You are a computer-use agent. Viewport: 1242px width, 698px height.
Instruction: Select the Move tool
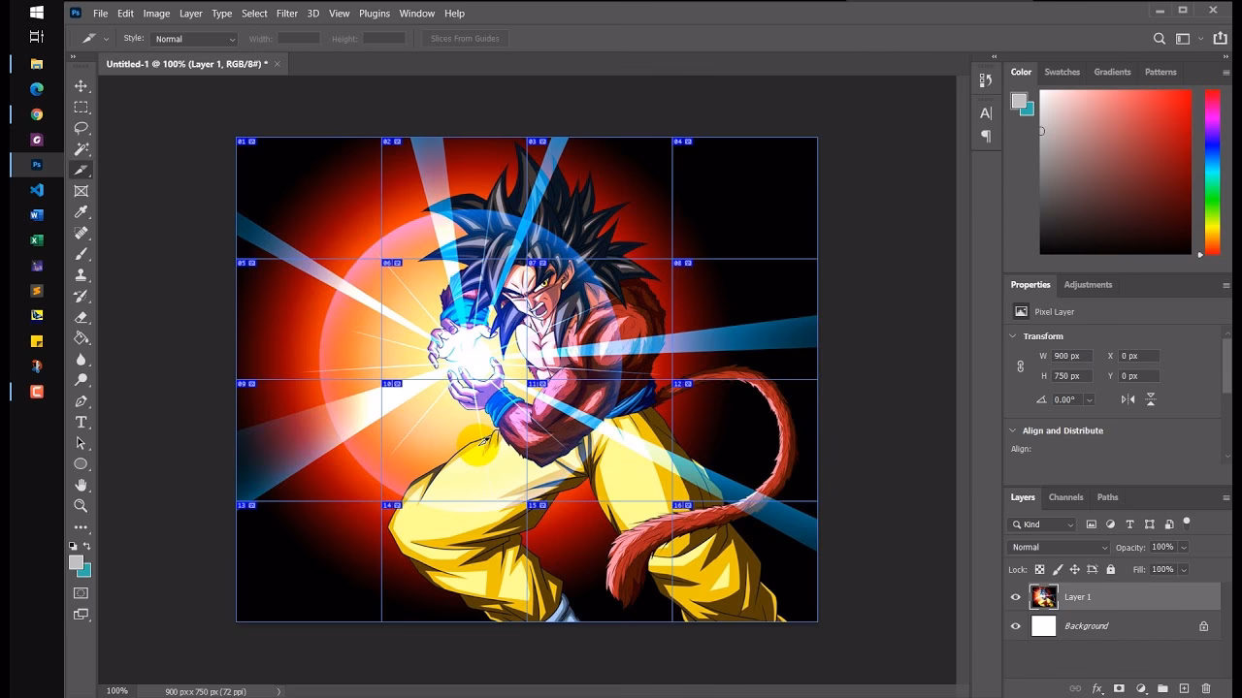(x=82, y=85)
